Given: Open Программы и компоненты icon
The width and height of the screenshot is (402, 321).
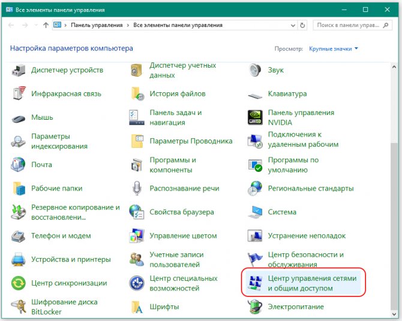Looking at the screenshot, I should (137, 165).
